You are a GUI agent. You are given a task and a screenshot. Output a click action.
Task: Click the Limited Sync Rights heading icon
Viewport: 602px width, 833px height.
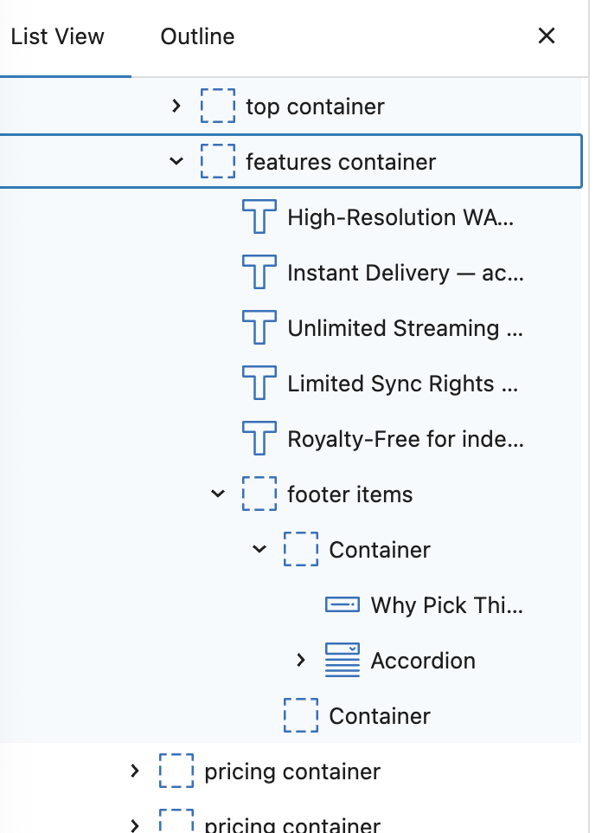pos(259,384)
